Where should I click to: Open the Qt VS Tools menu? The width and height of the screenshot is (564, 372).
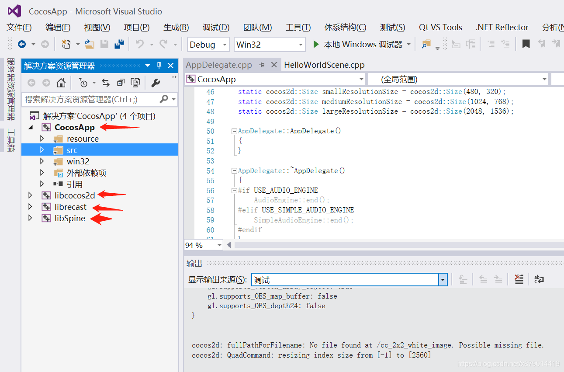[x=440, y=27]
